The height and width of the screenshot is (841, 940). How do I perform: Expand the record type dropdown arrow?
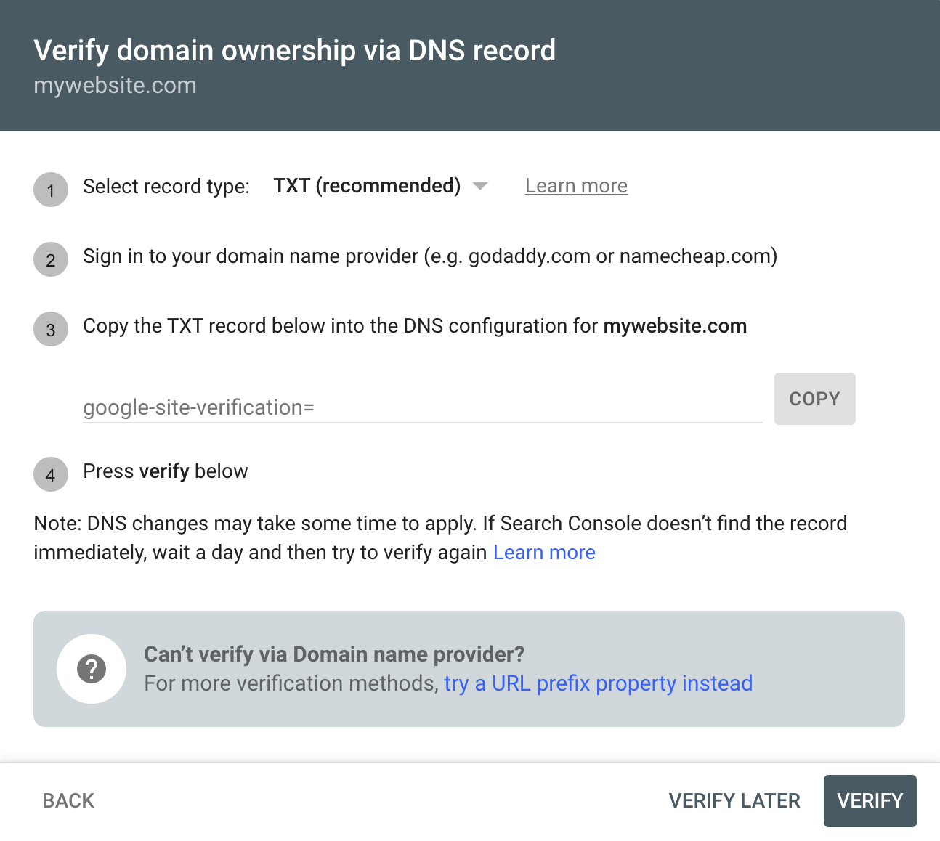tap(479, 186)
